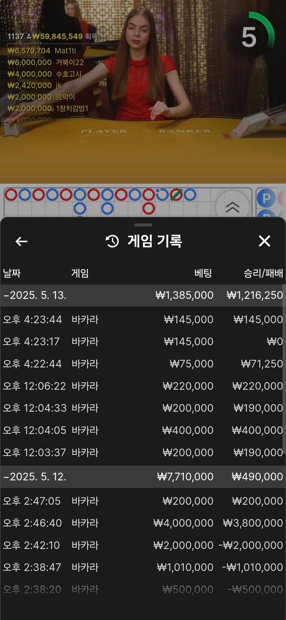This screenshot has width=286, height=620.
Task: Tap the ₩59,845,549 total winnings text
Action: 58,36
